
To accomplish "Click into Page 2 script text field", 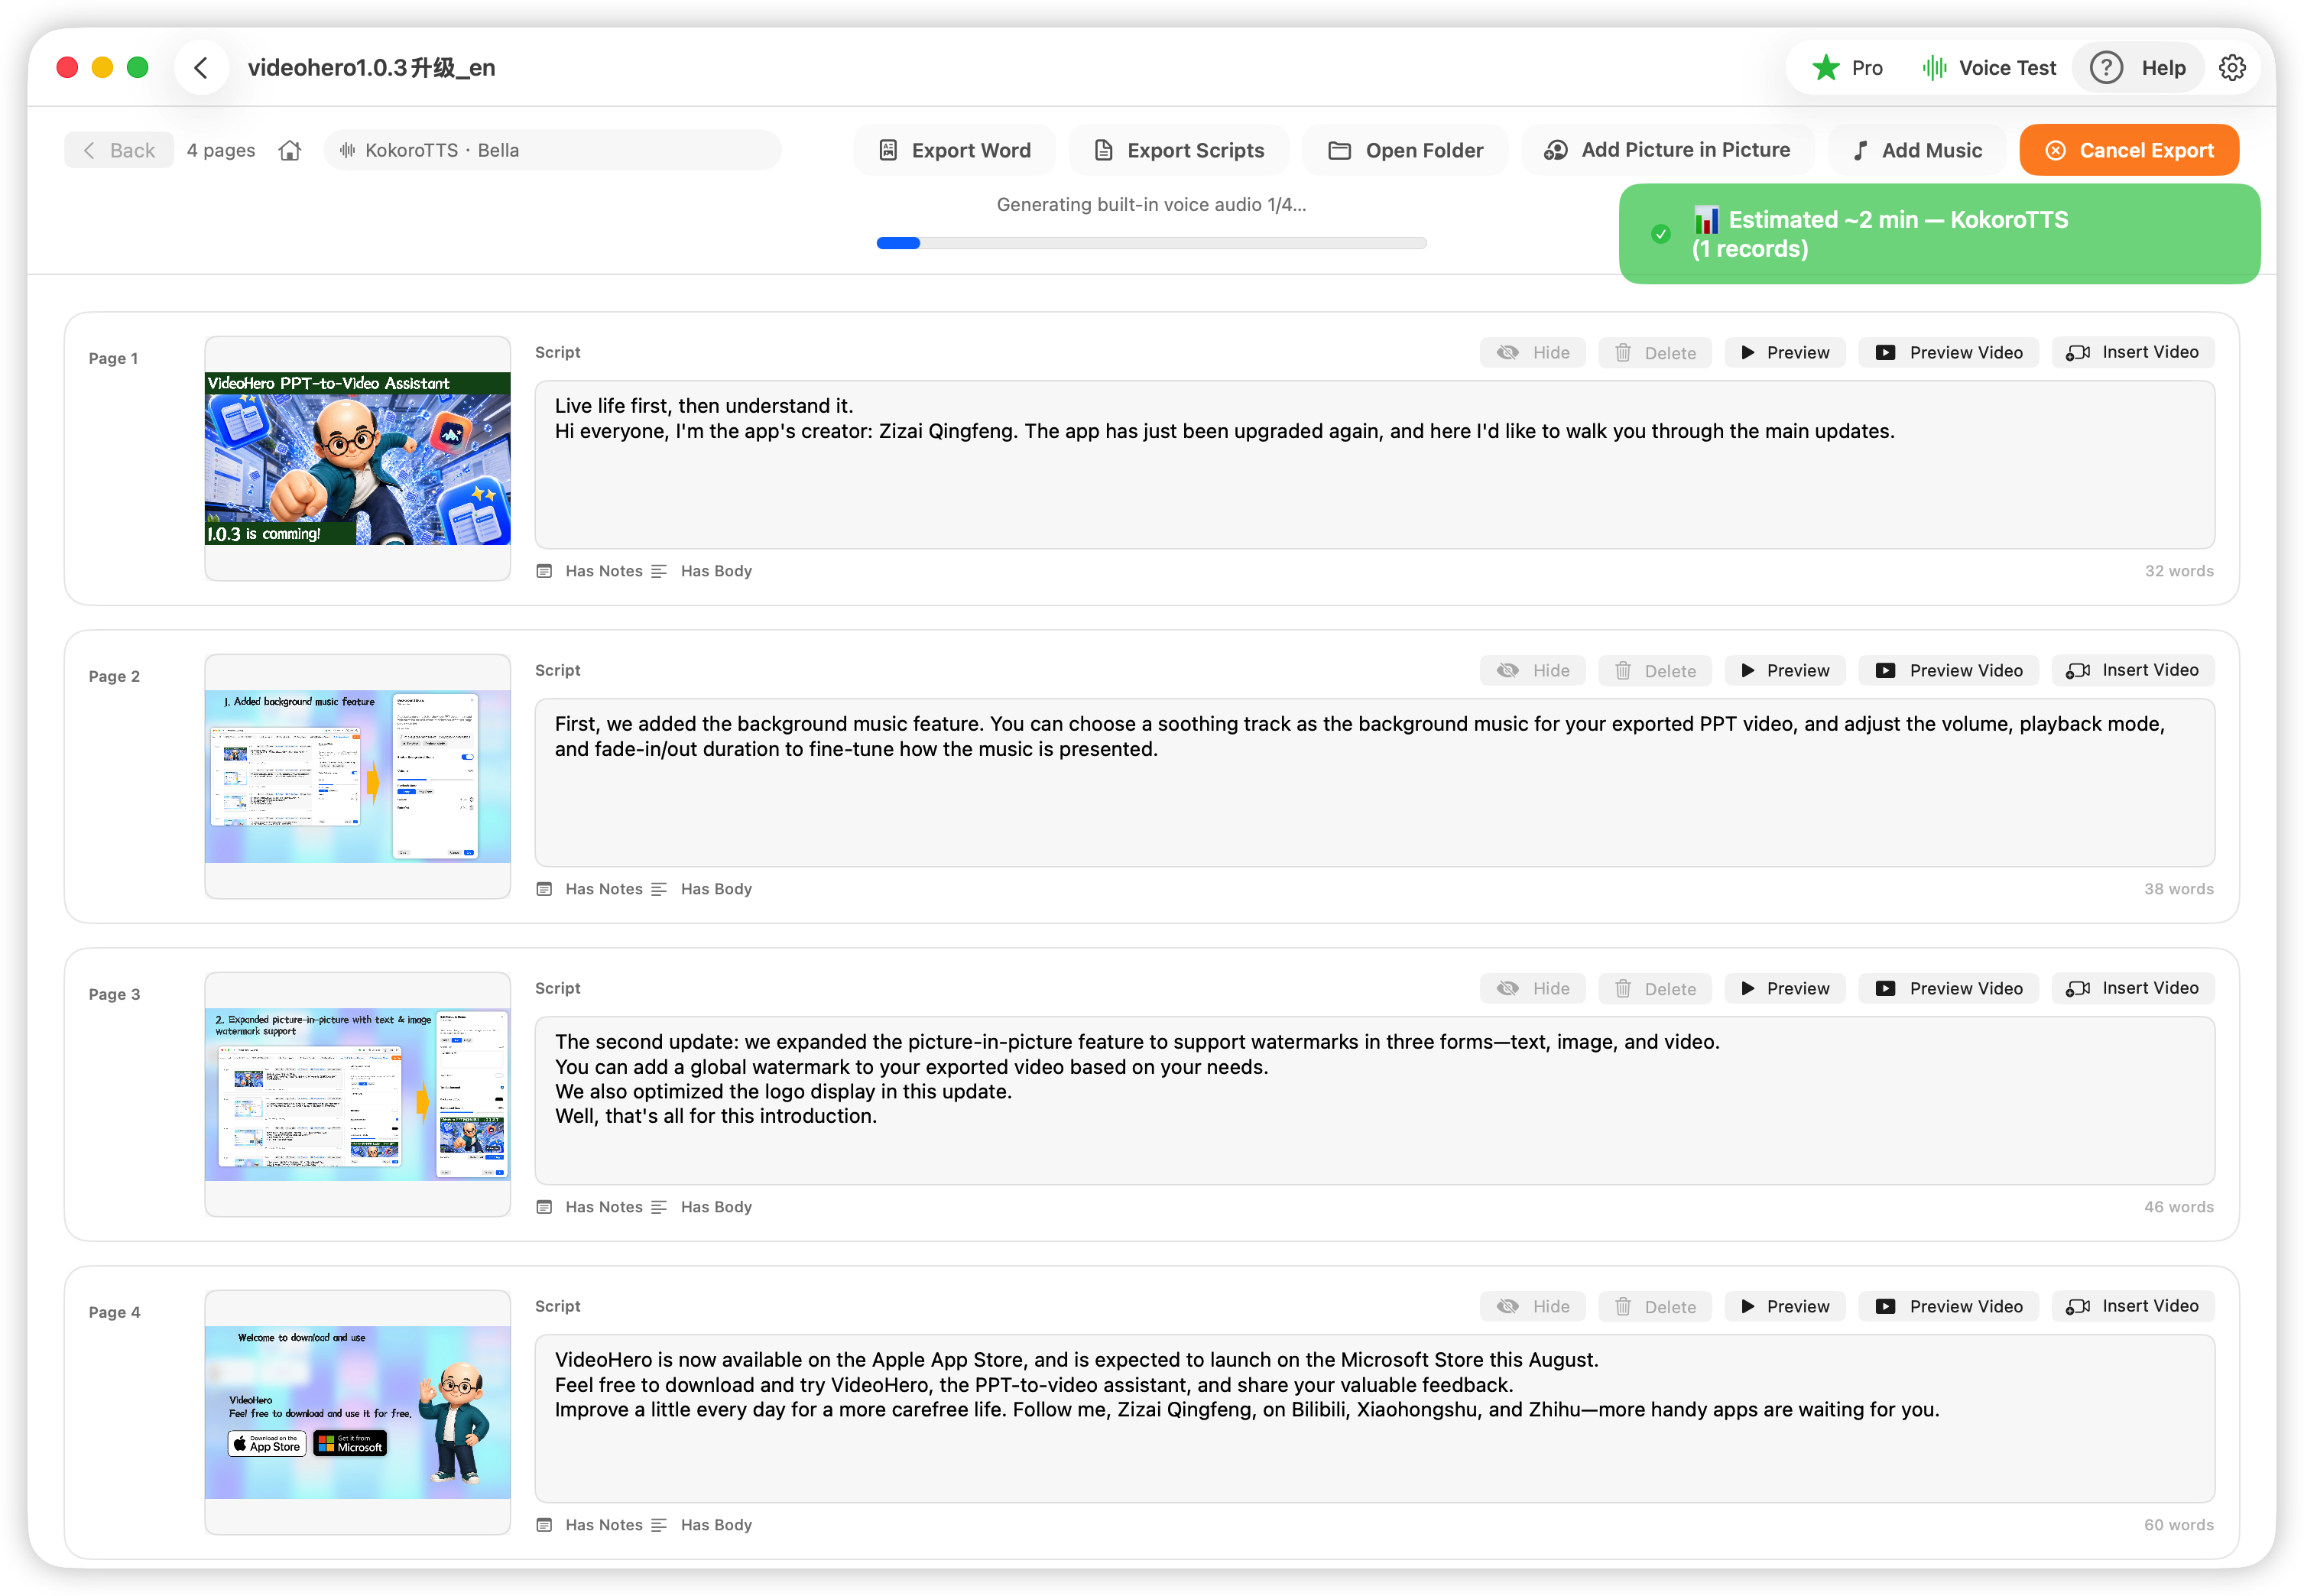I will pos(1375,783).
